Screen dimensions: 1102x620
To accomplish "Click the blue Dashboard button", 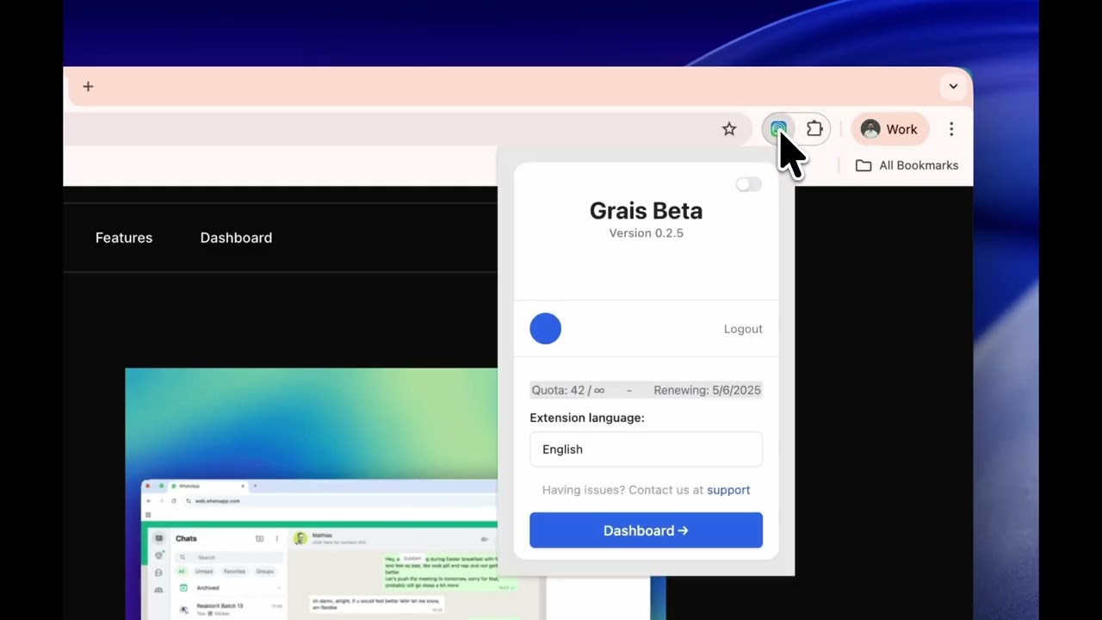I will [x=646, y=530].
